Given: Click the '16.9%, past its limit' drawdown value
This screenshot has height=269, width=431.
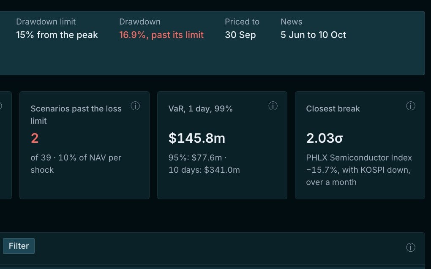Looking at the screenshot, I should [161, 35].
